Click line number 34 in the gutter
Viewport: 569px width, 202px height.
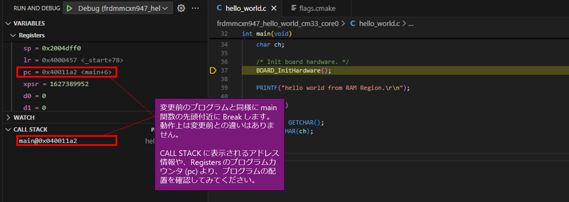[224, 45]
